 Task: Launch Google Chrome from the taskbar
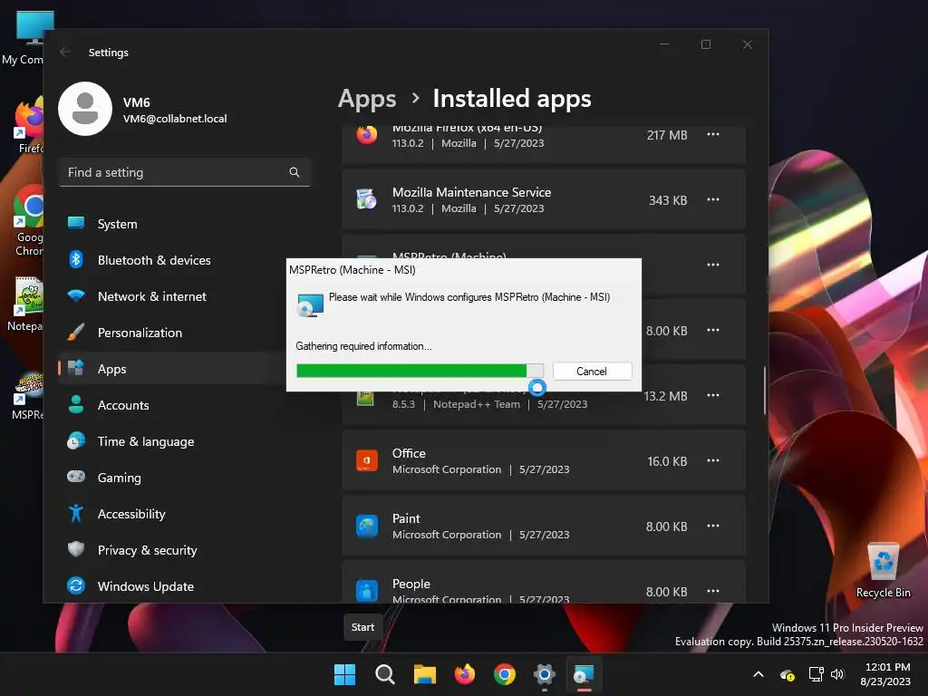click(x=504, y=674)
